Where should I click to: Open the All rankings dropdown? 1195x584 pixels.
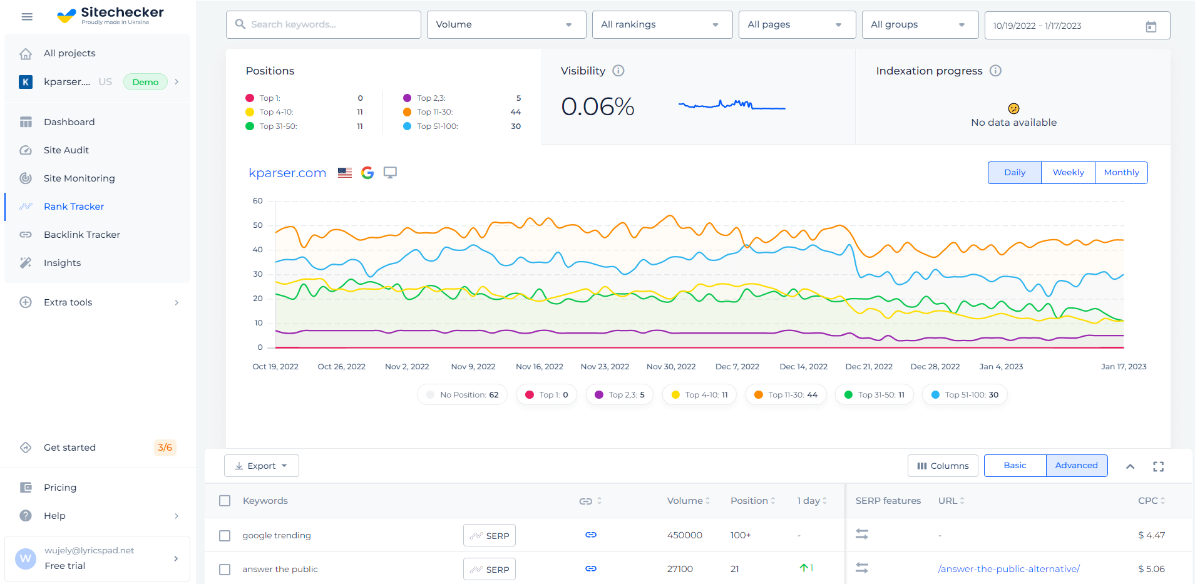point(662,25)
